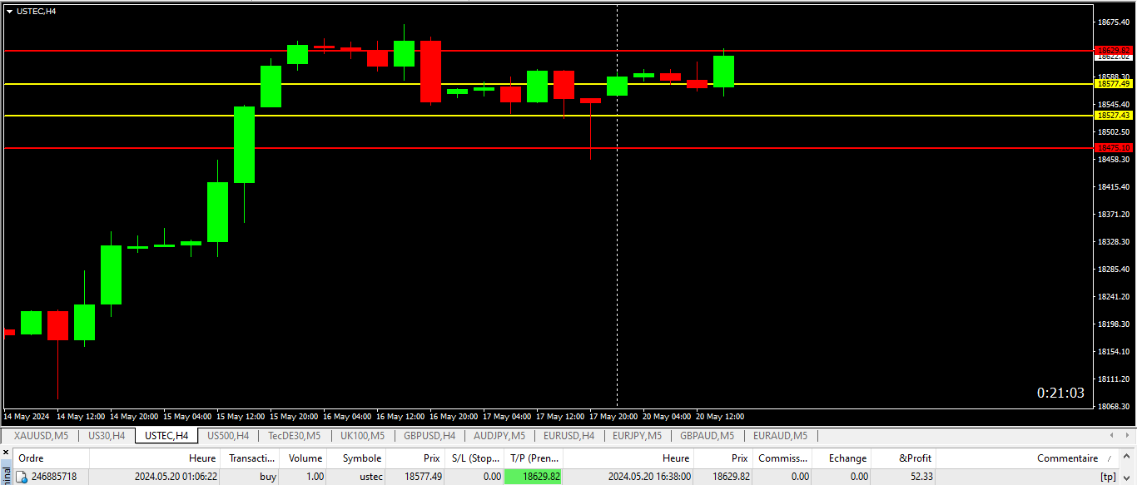Select the GBPAUD,M5 chart tab

(707, 435)
